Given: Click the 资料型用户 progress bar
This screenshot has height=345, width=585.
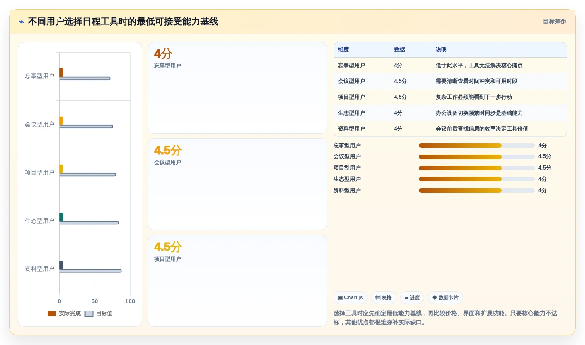Looking at the screenshot, I should 477,190.
